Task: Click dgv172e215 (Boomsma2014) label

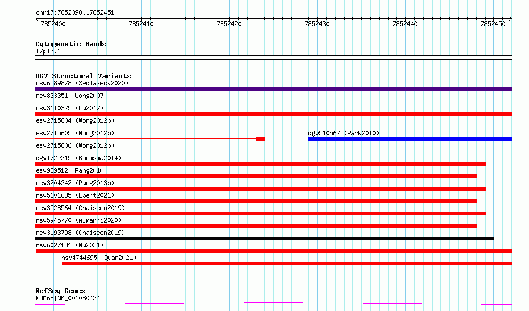Action: point(78,158)
